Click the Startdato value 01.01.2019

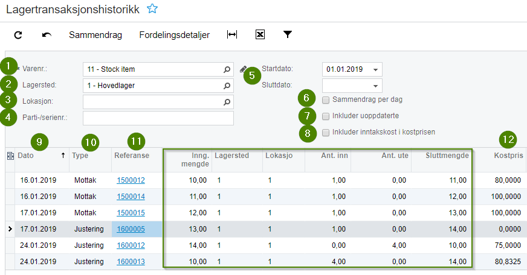pos(344,69)
